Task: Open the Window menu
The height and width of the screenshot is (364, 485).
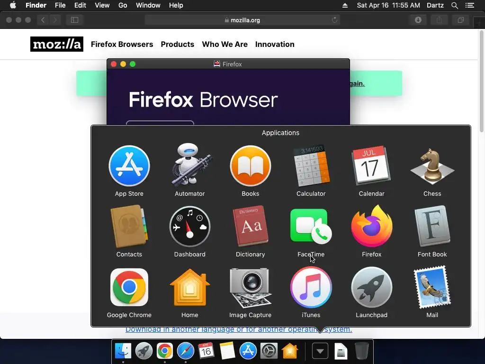Action: point(148,5)
